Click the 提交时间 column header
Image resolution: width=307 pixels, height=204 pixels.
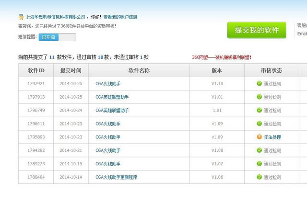coord(71,70)
